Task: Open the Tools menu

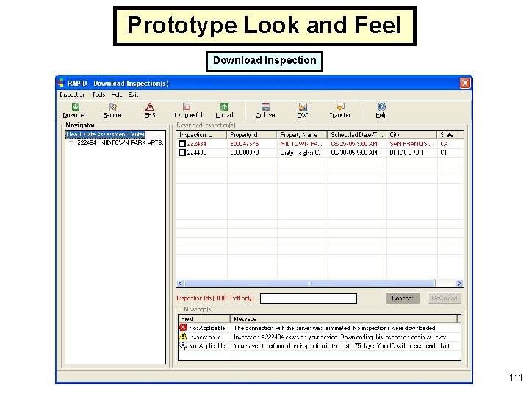Action: [98, 95]
